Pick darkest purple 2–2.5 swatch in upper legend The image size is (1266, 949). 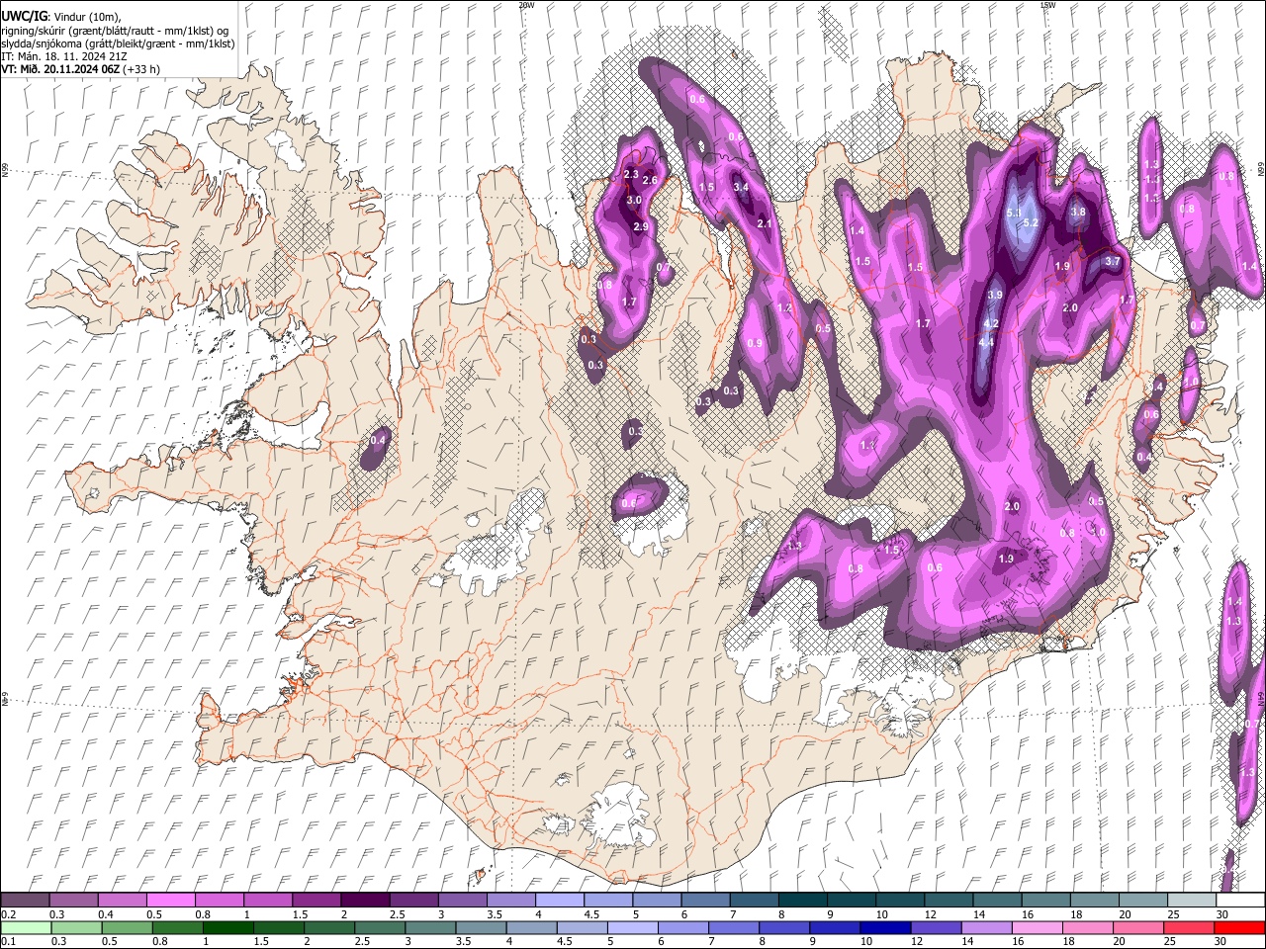coord(364,900)
